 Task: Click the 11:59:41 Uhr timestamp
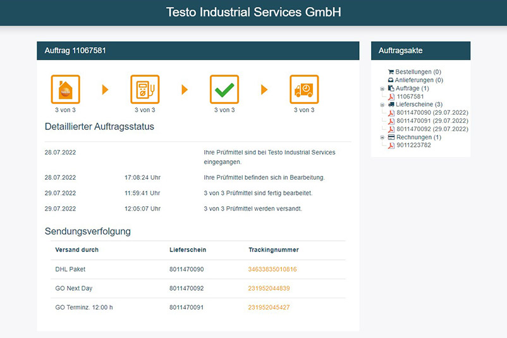point(142,193)
